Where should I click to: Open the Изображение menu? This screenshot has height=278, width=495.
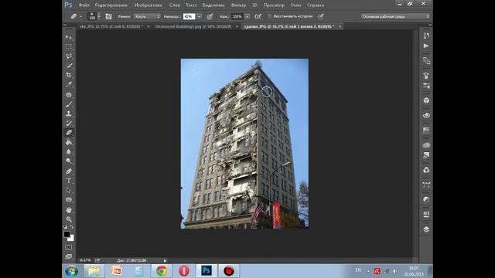pos(148,5)
